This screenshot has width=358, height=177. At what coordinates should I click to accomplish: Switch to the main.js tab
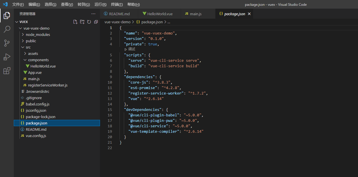[198, 14]
